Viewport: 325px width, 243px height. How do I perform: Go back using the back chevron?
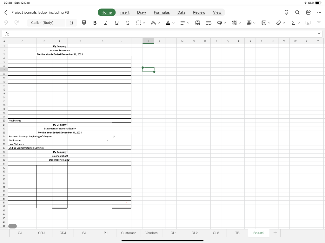[6, 12]
